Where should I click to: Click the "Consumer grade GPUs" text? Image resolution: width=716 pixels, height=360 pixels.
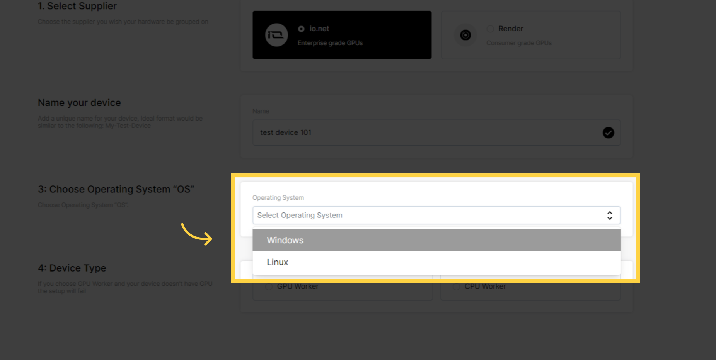[x=519, y=43]
